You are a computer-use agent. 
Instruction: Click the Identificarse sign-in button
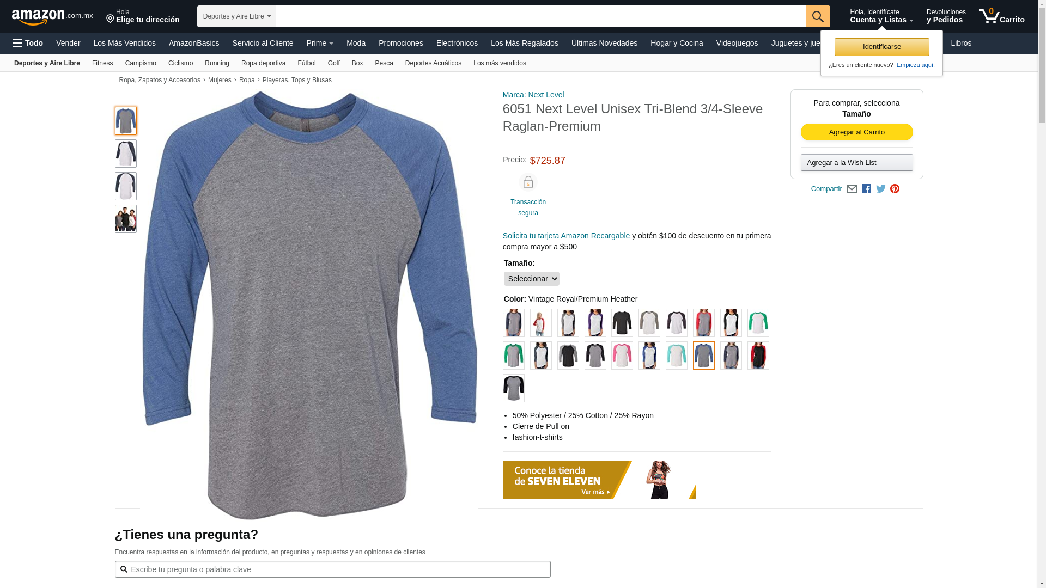coord(881,47)
